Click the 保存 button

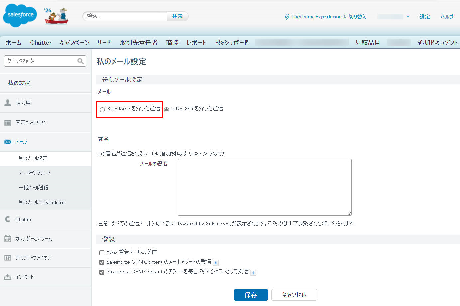coord(251,295)
